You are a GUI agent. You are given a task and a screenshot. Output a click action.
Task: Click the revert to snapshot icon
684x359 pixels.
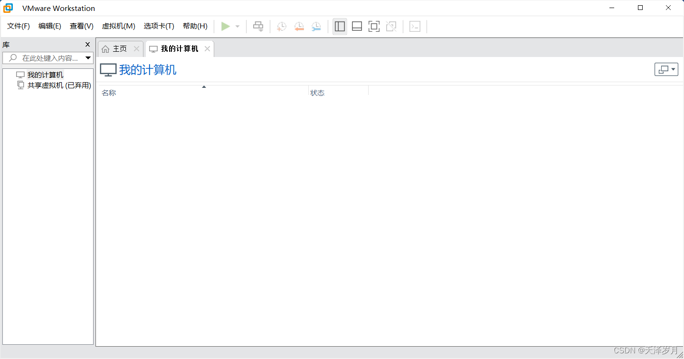pos(299,27)
